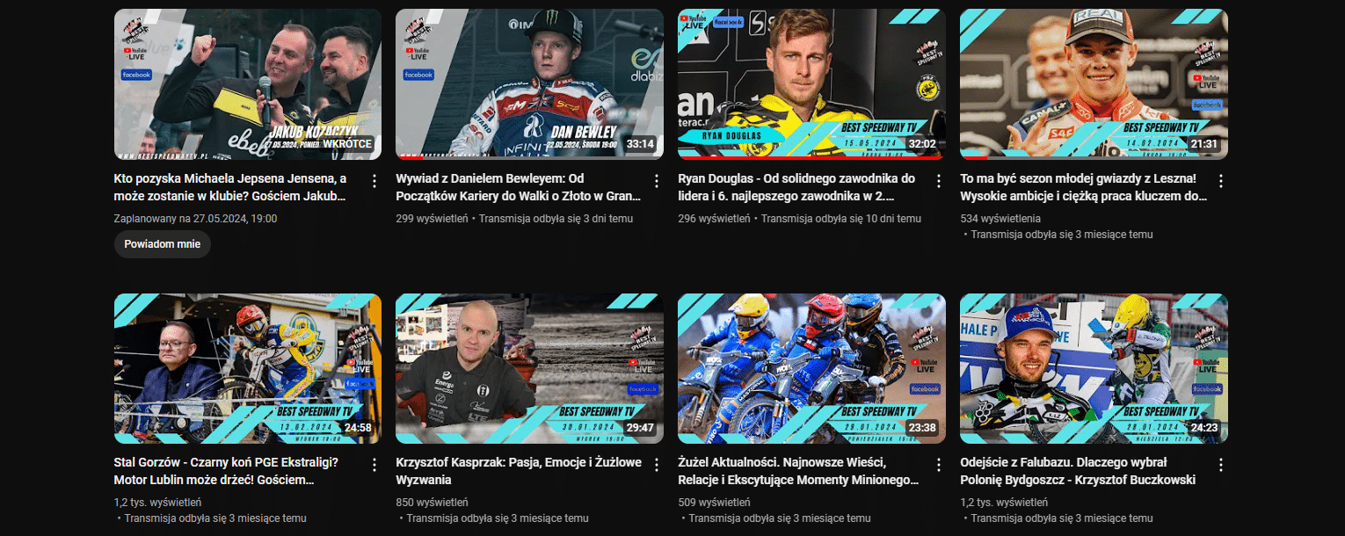This screenshot has height=536, width=1345.
Task: Click the Powiadom mnie button
Action: pyautogui.click(x=163, y=244)
